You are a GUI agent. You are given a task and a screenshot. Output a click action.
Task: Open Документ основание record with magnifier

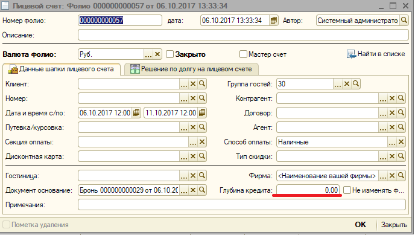(202, 190)
